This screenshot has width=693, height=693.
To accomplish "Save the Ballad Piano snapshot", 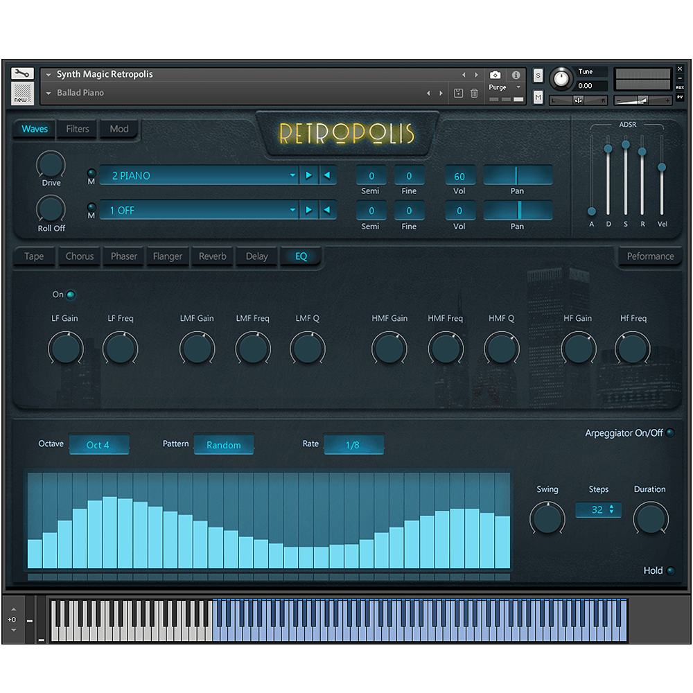I will click(458, 93).
